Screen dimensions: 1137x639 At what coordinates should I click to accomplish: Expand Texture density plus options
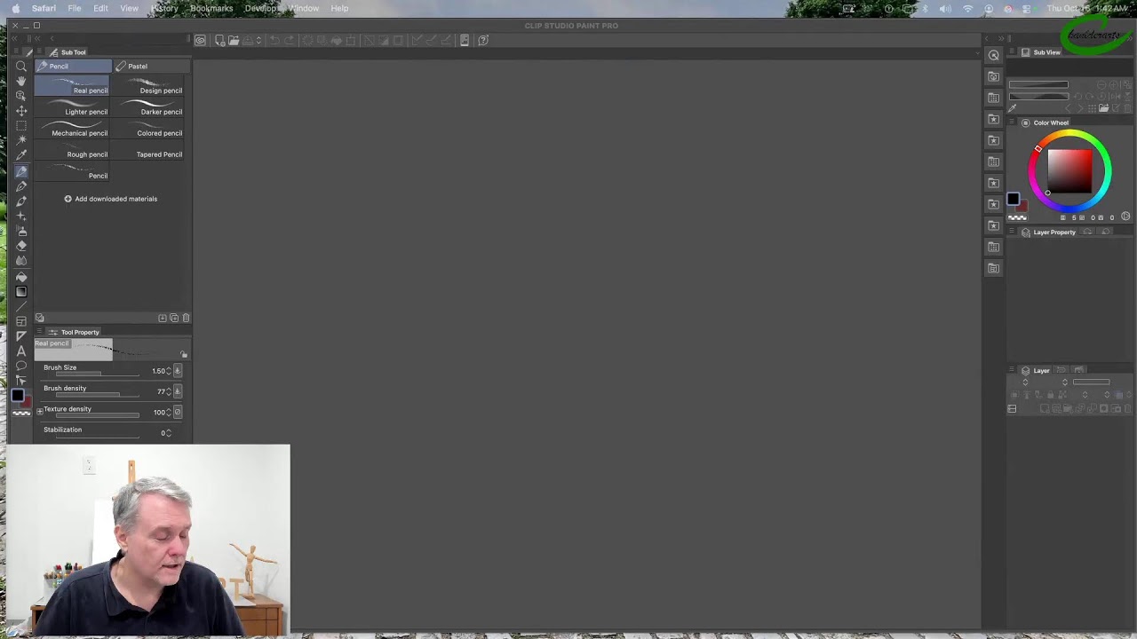click(39, 411)
